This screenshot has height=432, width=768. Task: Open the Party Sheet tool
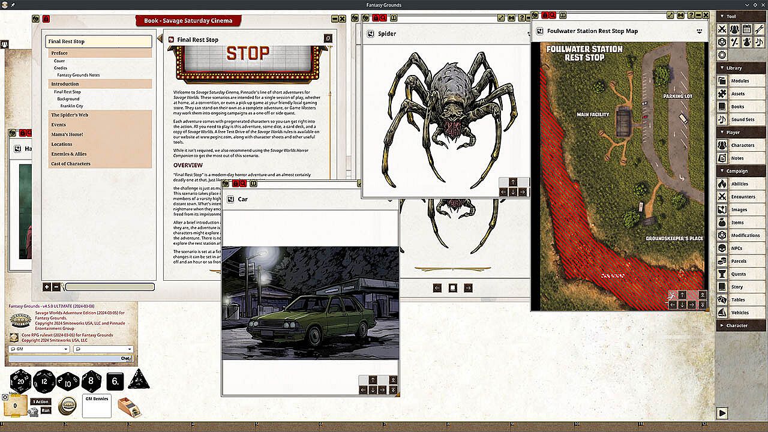click(x=734, y=29)
